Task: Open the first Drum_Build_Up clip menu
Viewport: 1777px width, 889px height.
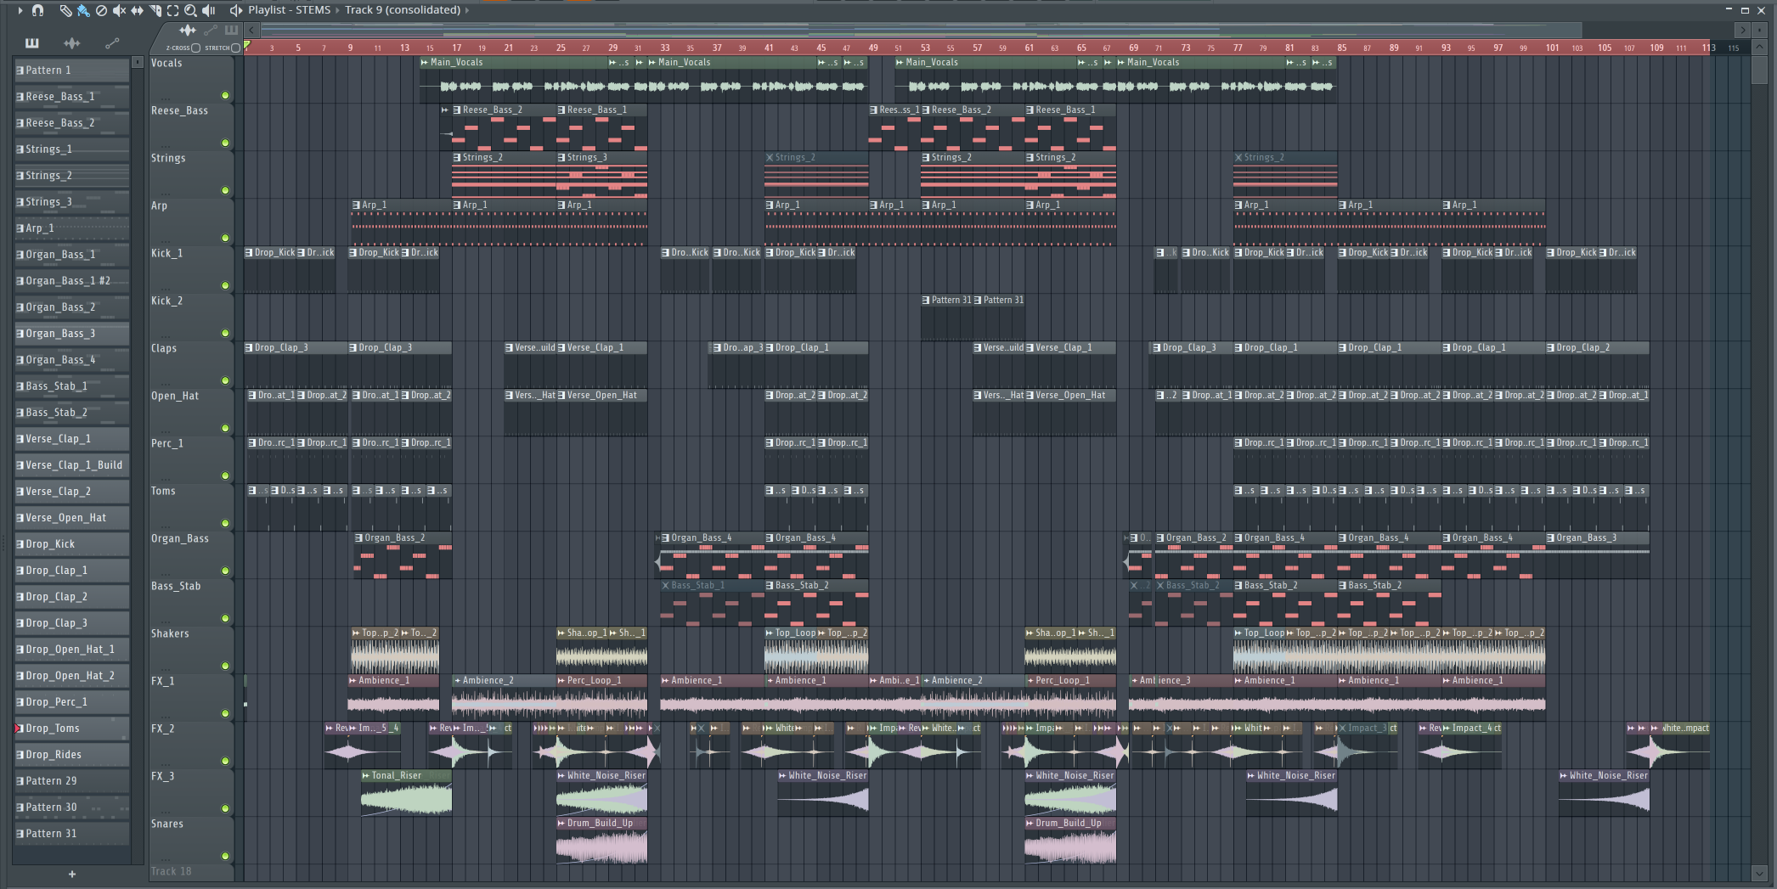Action: click(x=561, y=823)
